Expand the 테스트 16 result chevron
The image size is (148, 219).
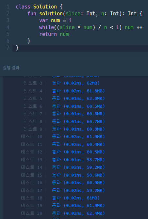[46, 183]
